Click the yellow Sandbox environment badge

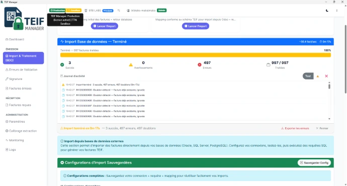(x=74, y=11)
